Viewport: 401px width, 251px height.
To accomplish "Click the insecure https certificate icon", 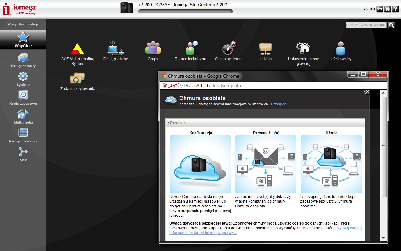I will click(x=165, y=86).
